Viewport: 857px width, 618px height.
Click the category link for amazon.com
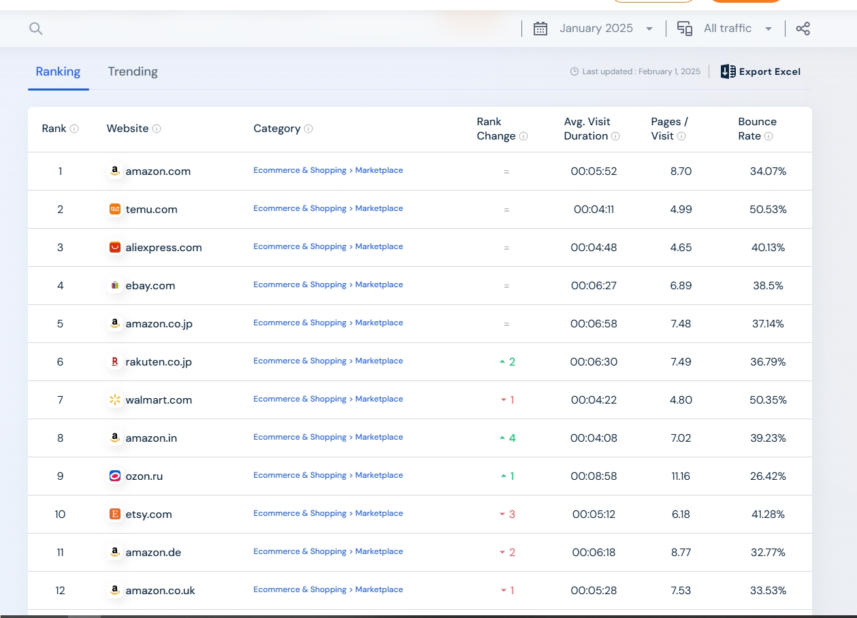point(328,171)
